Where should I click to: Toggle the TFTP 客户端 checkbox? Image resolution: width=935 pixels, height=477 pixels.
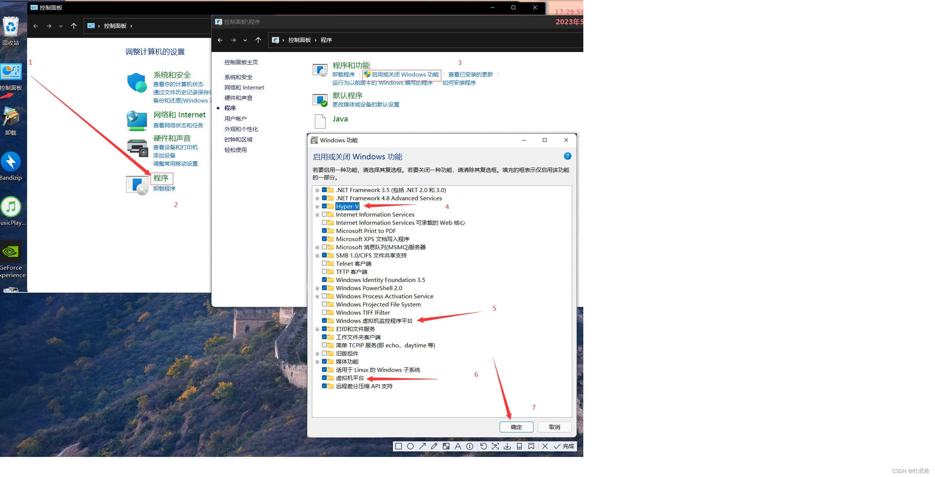click(x=325, y=272)
